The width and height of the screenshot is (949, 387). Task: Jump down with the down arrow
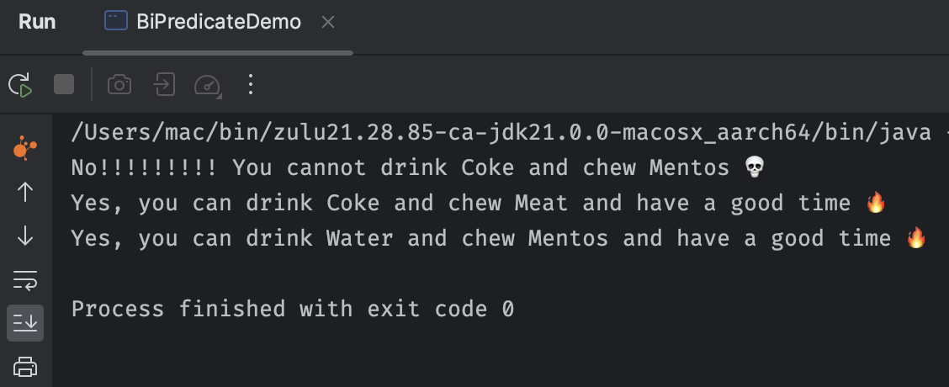24,236
